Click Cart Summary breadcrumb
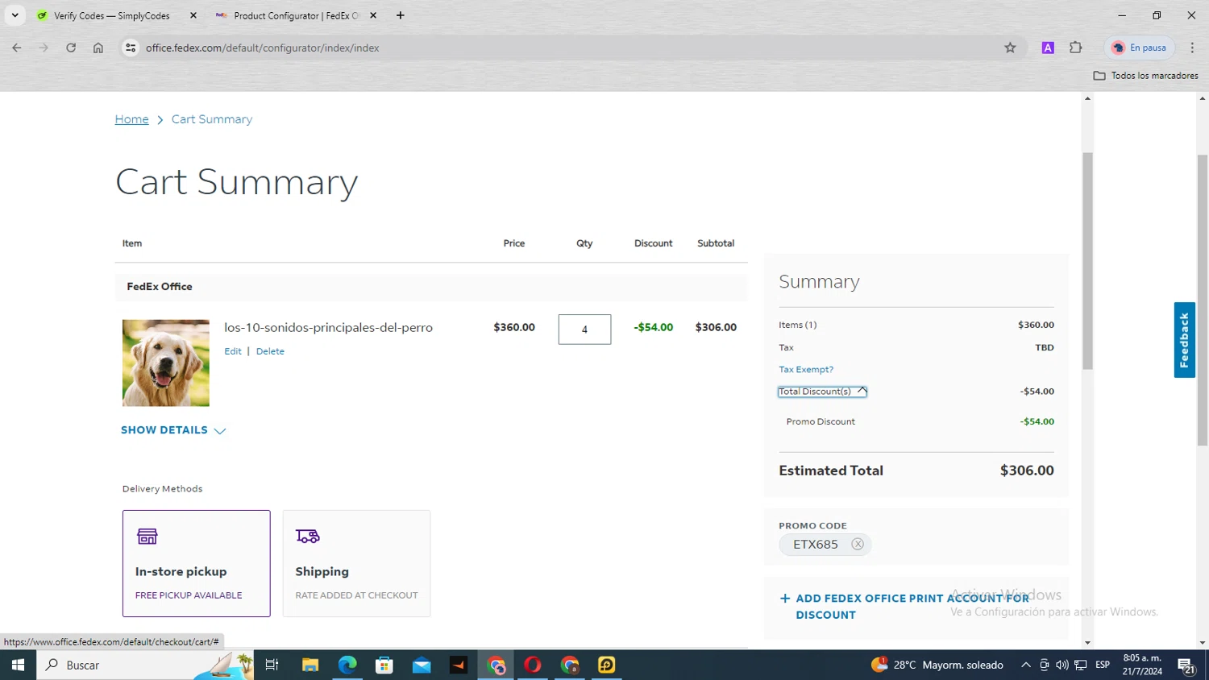The image size is (1209, 680). coord(212,119)
